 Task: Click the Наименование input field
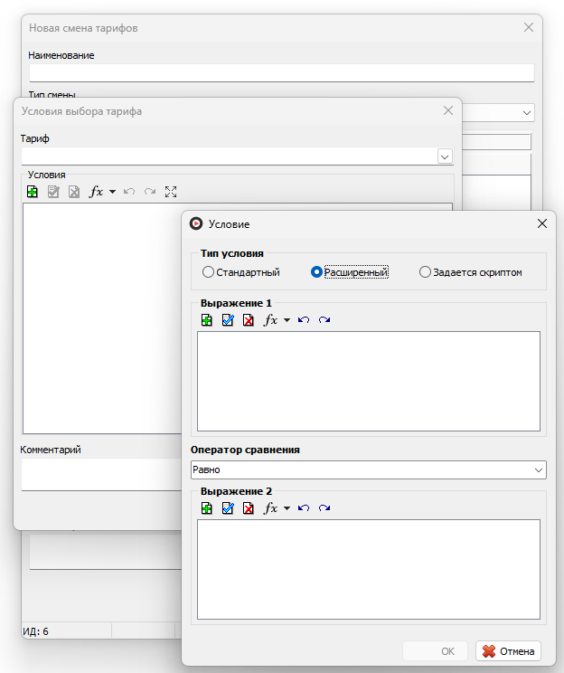point(282,73)
